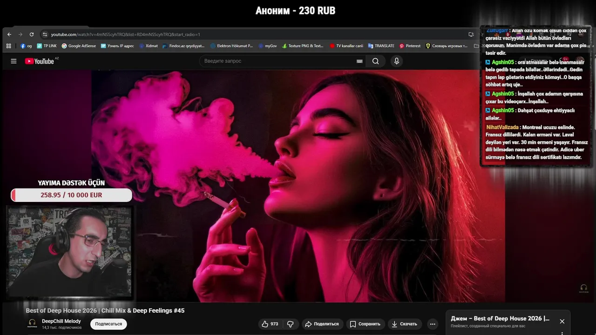Screen dimensions: 596x335
Task: Open the 'Узнать IP адрес' bookmark
Action: click(117, 46)
